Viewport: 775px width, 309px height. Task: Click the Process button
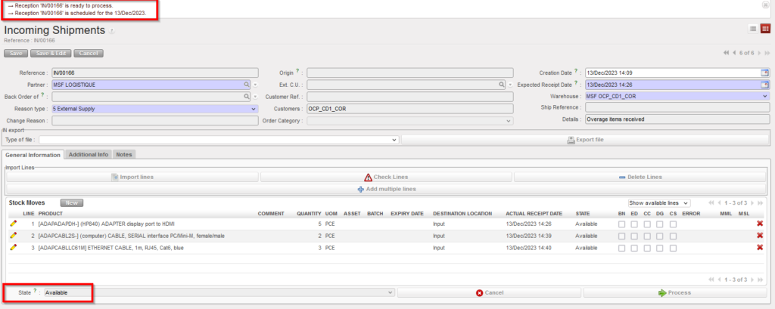[673, 292]
